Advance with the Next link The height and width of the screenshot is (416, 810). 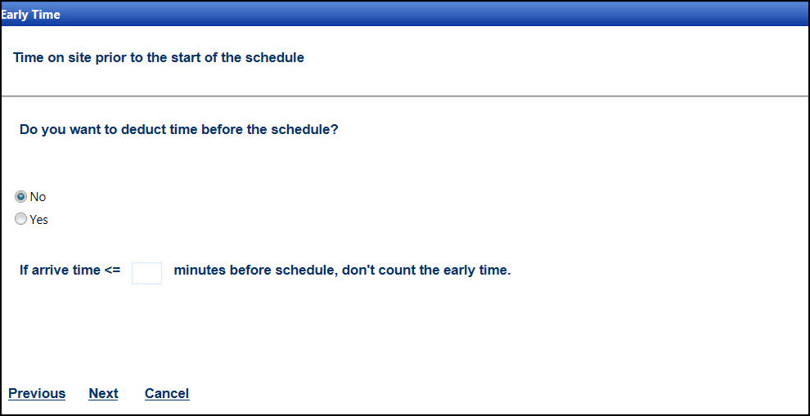pos(103,394)
